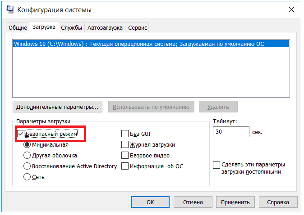Open help with the Справка button
Viewport: 304px width, 215px height.
tap(278, 202)
